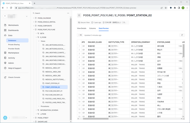Open the Chrome profile avatar
Screen dimensions: 190x123
(183, 8)
